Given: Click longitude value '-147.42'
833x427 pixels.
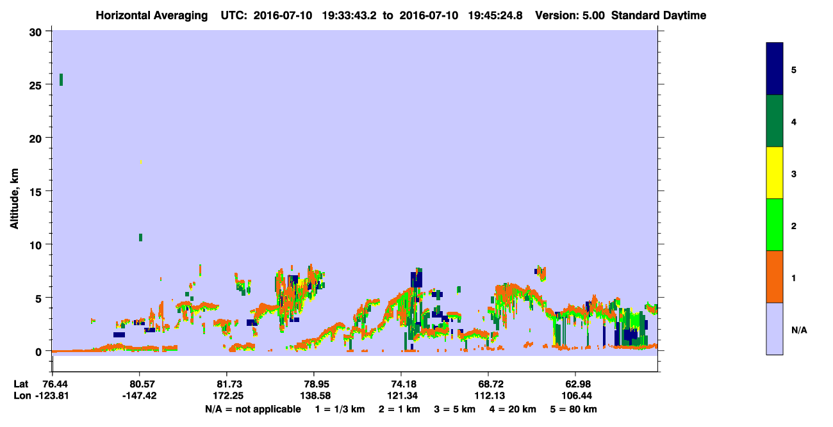Looking at the screenshot, I should 140,396.
